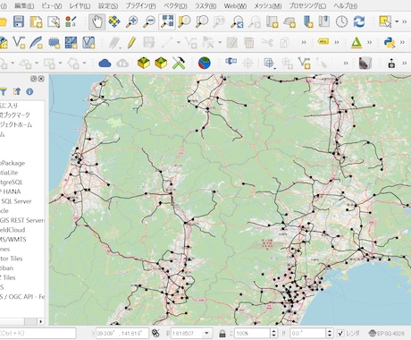Click browser panel horizontal scrollbar right arrow

(41, 321)
